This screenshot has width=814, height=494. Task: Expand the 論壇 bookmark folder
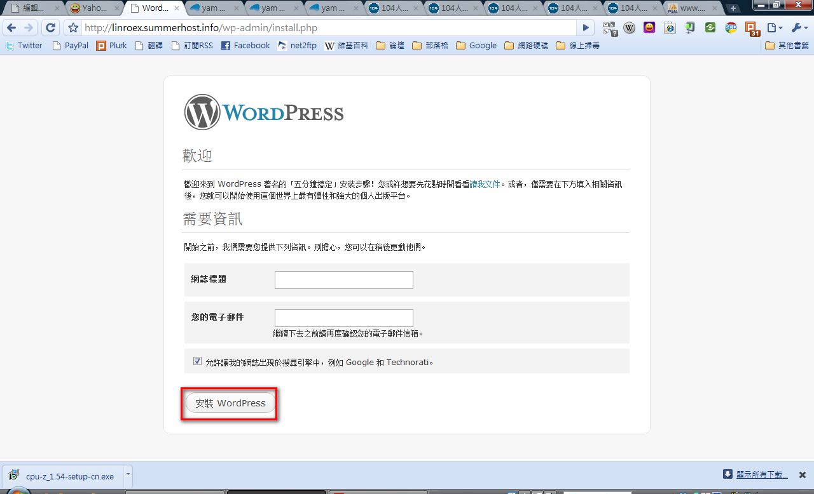click(390, 46)
